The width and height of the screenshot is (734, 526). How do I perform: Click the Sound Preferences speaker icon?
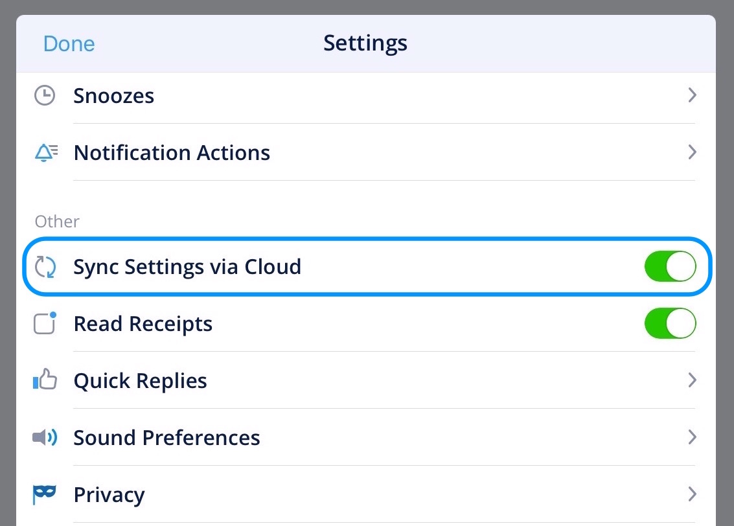click(45, 438)
